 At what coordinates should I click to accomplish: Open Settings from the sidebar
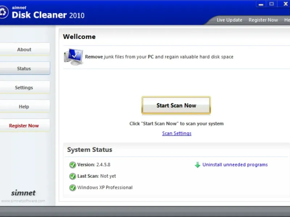24,88
